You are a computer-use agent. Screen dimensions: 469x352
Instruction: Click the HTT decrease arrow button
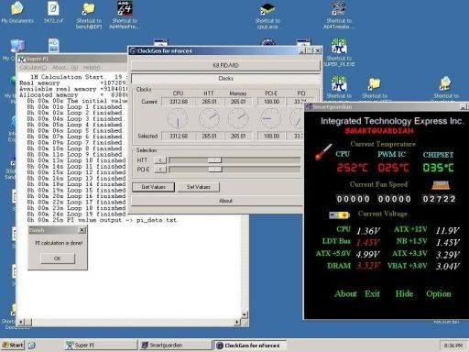(x=160, y=160)
